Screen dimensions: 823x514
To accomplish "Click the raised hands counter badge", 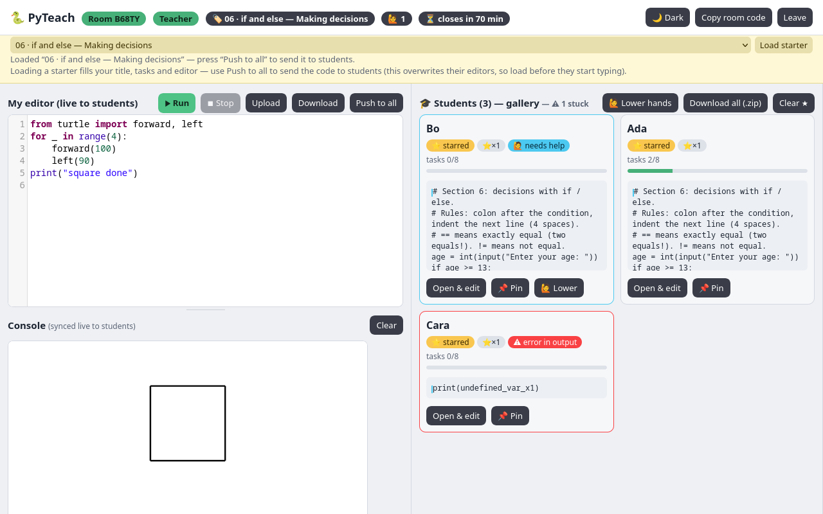I will pos(397,19).
